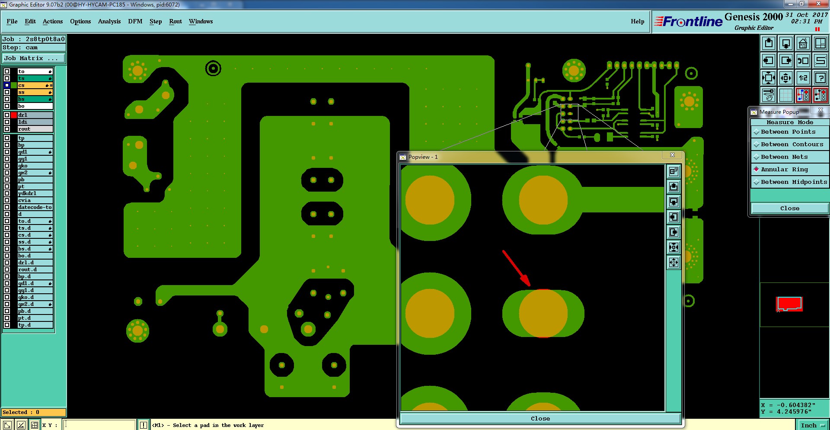Image resolution: width=830 pixels, height=430 pixels.
Task: Open the Analysis menu
Action: tap(109, 21)
